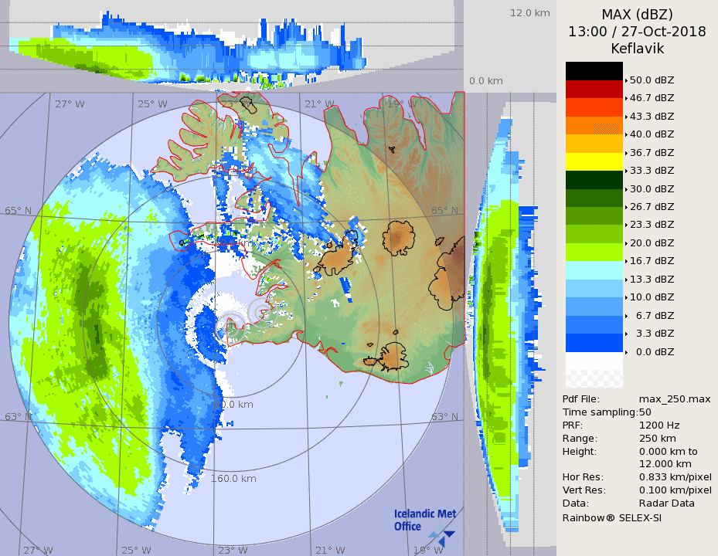Select the bright yellow legend swatch

click(594, 161)
